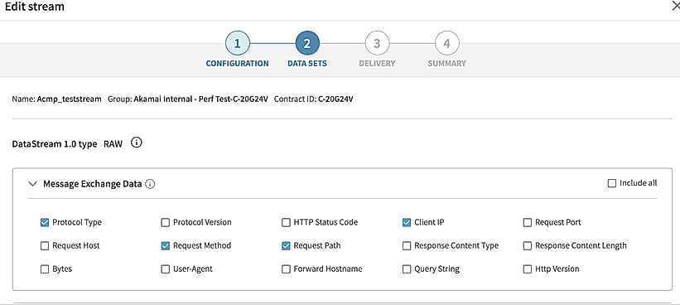Collapse the Message Exchange Data section

[32, 184]
